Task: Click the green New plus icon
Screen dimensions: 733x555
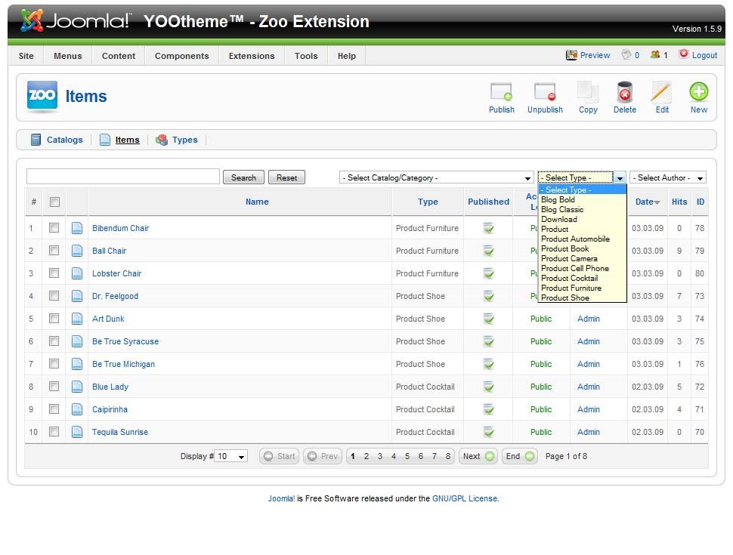Action: coord(699,91)
